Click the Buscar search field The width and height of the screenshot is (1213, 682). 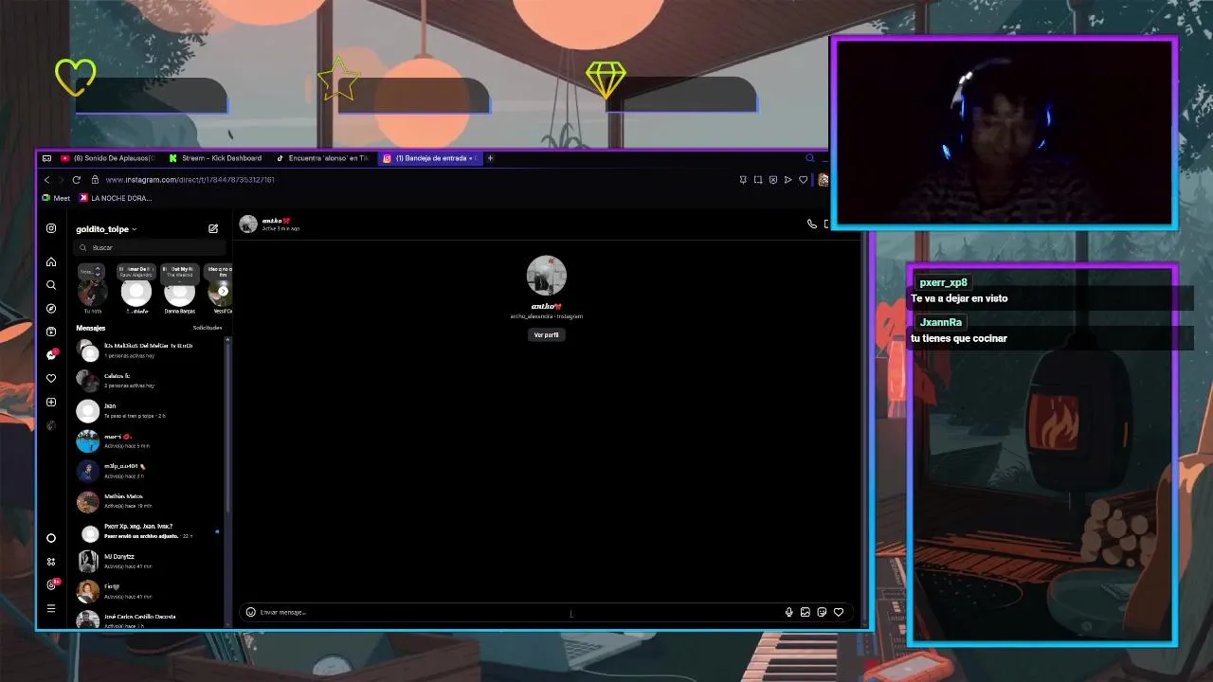(x=152, y=247)
